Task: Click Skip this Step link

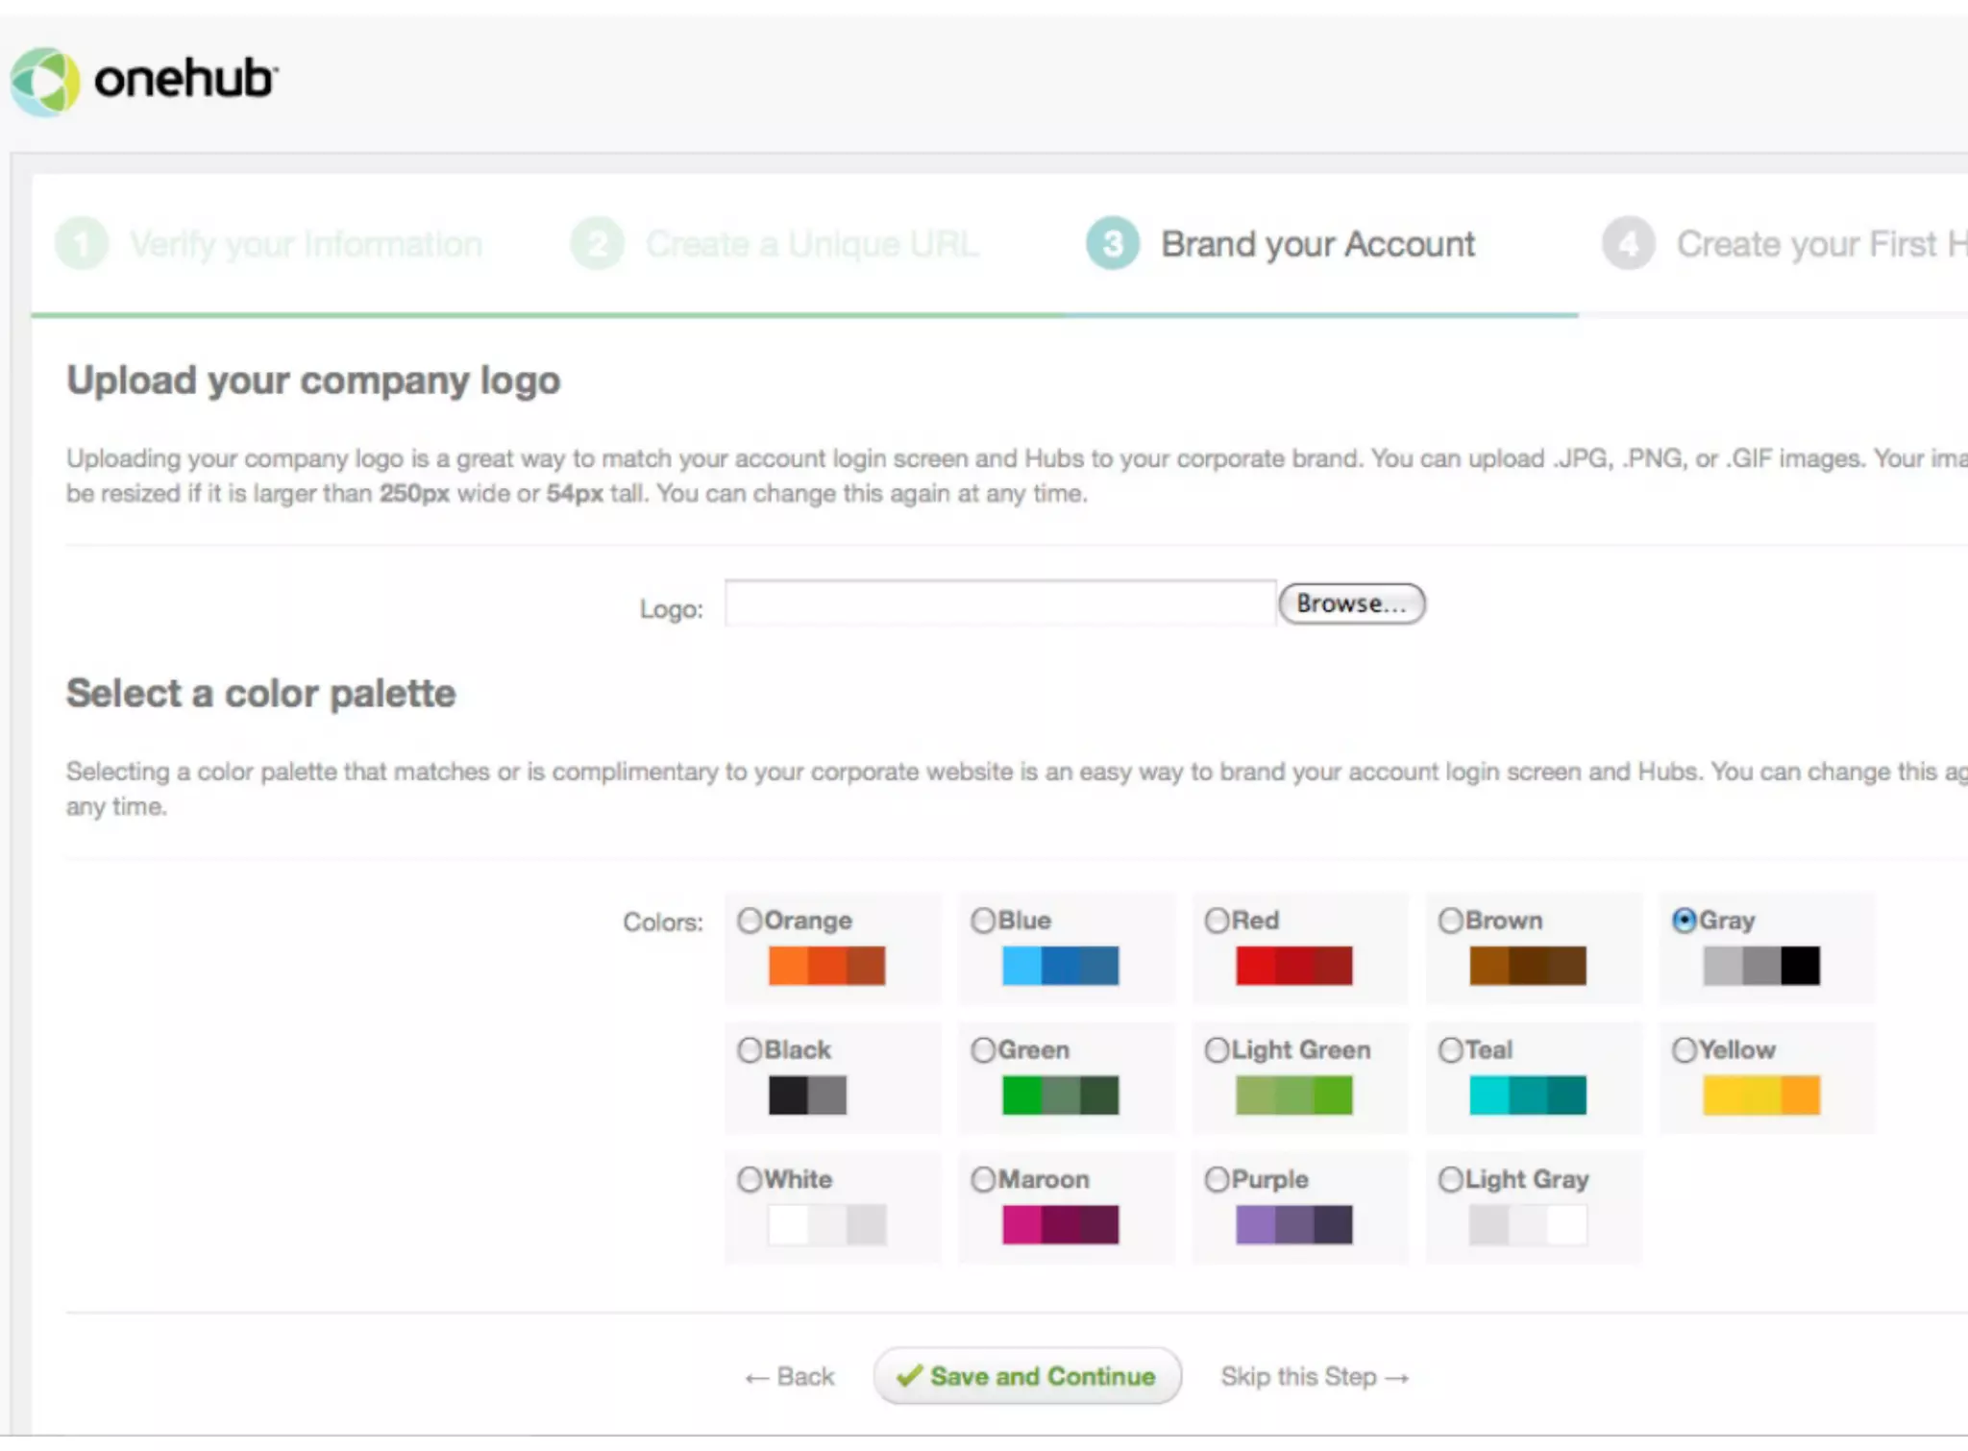Action: coord(1314,1377)
